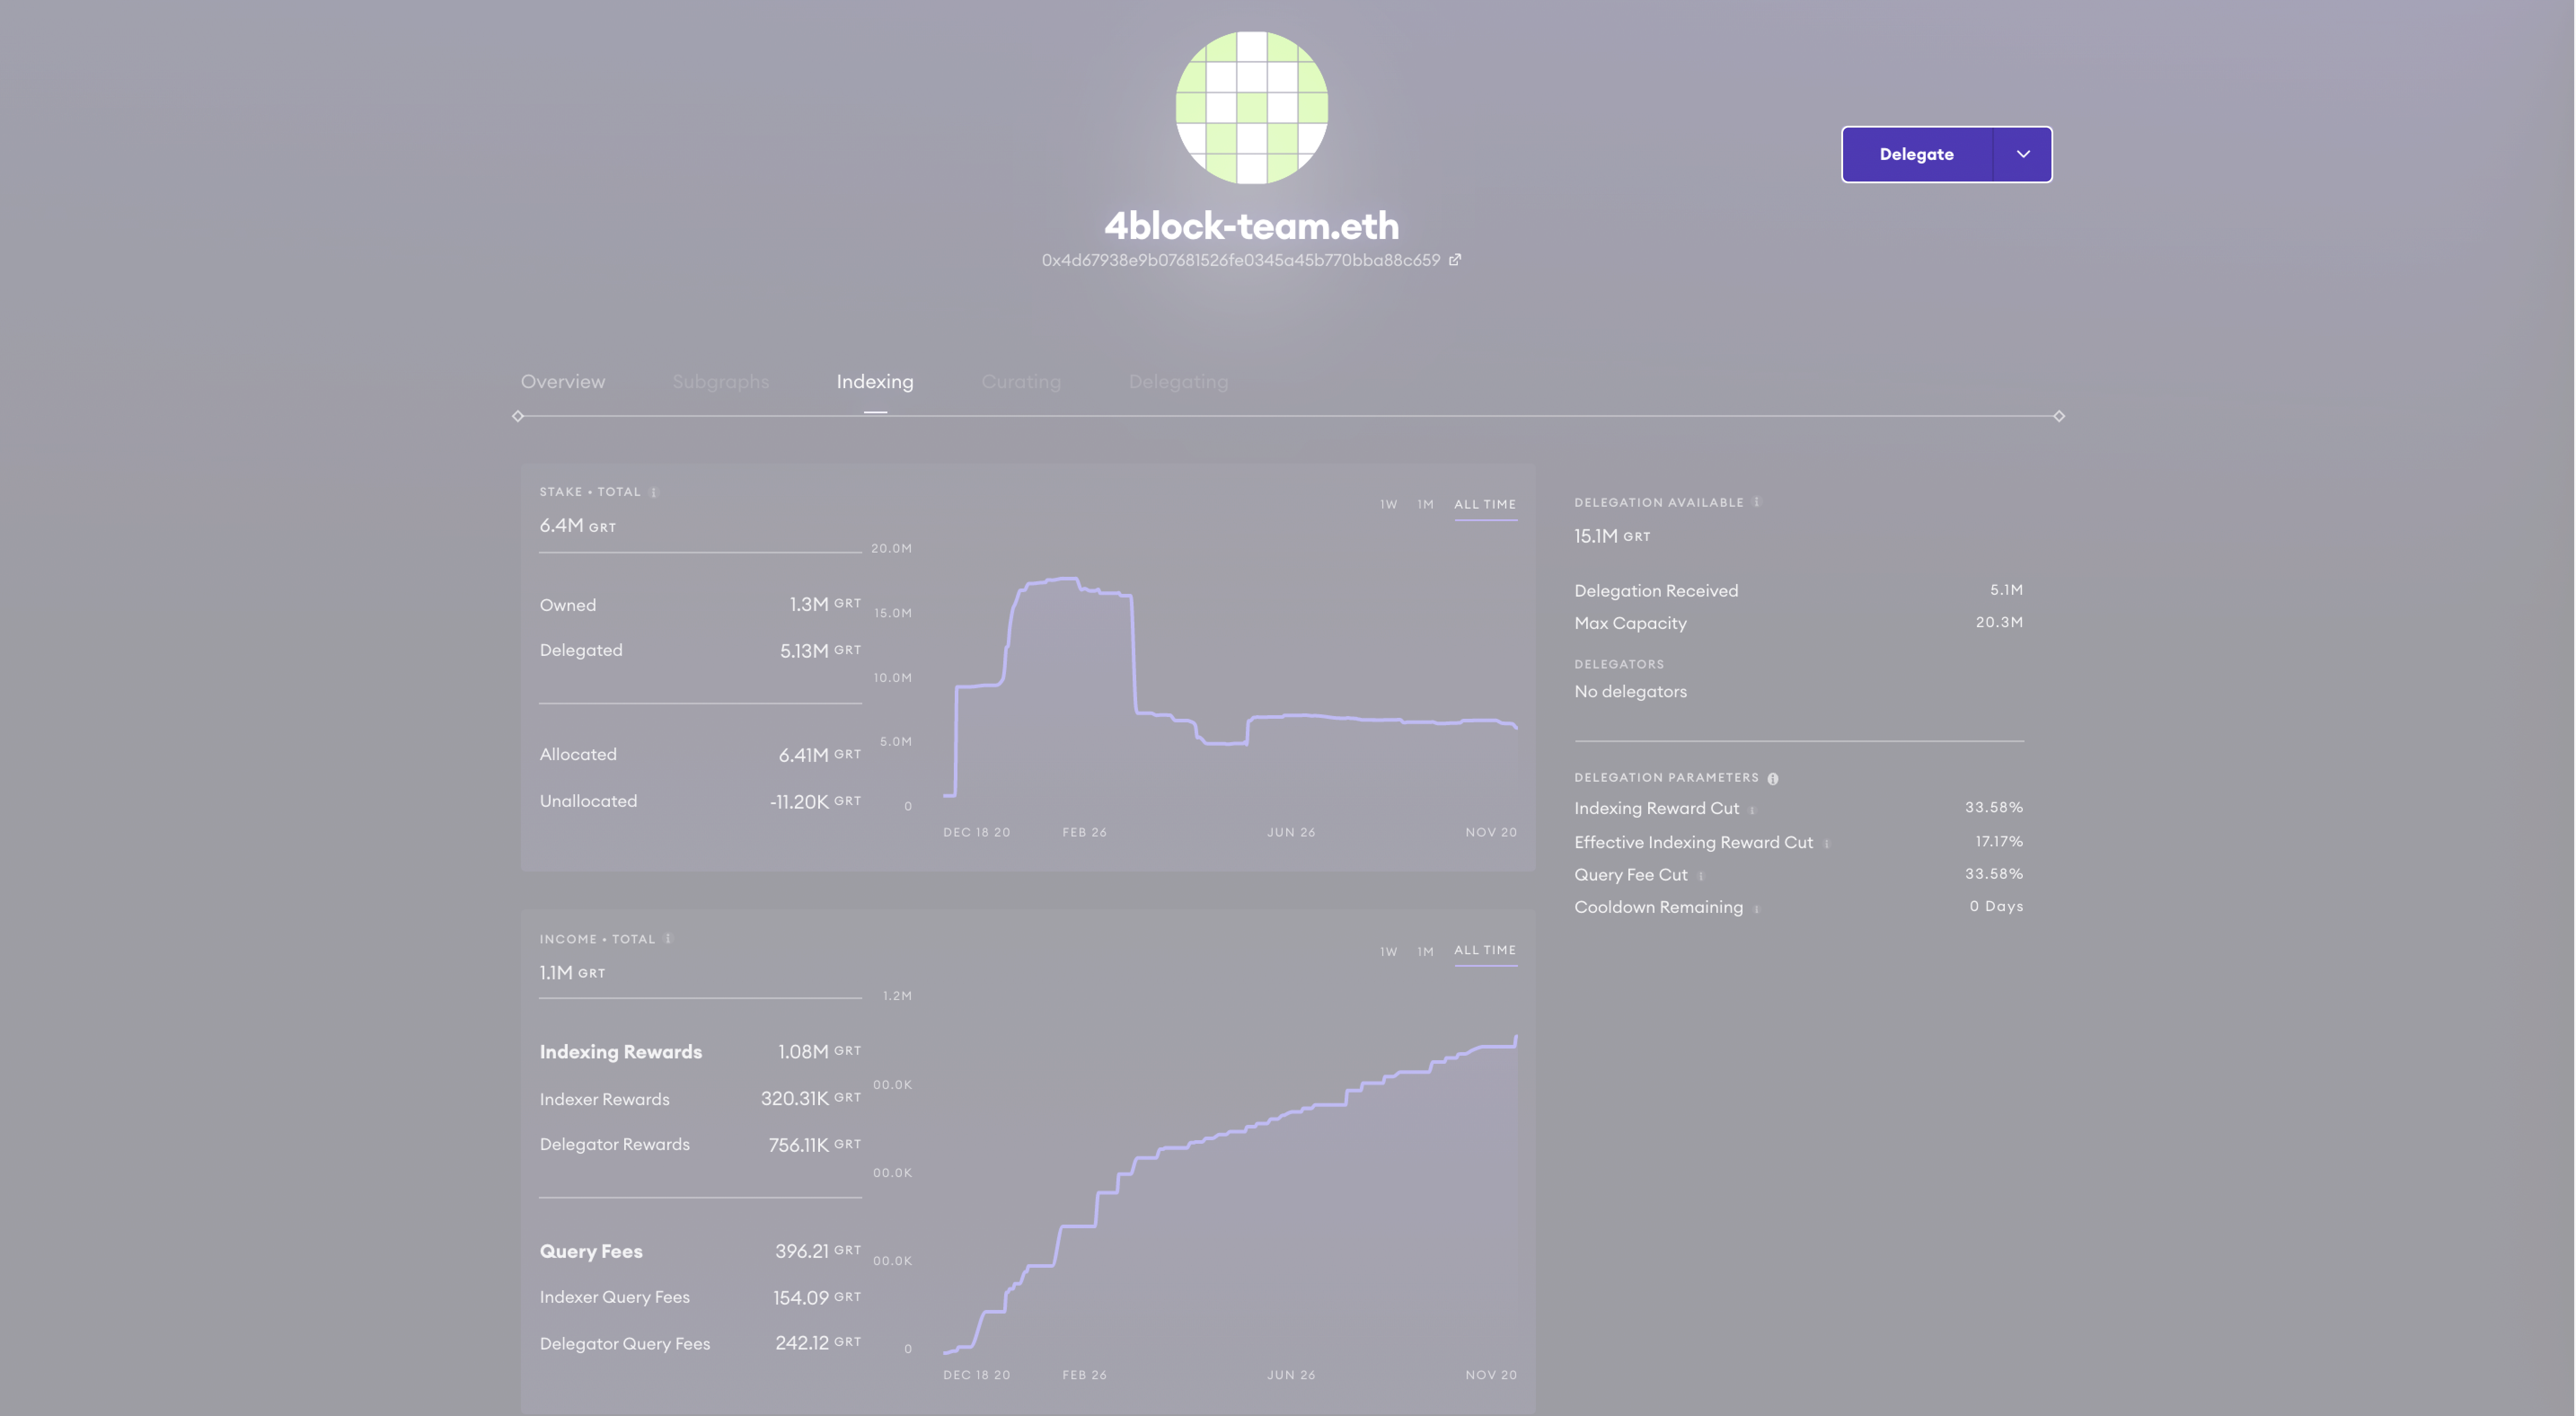Select 1M range on Income chart

coord(1425,951)
